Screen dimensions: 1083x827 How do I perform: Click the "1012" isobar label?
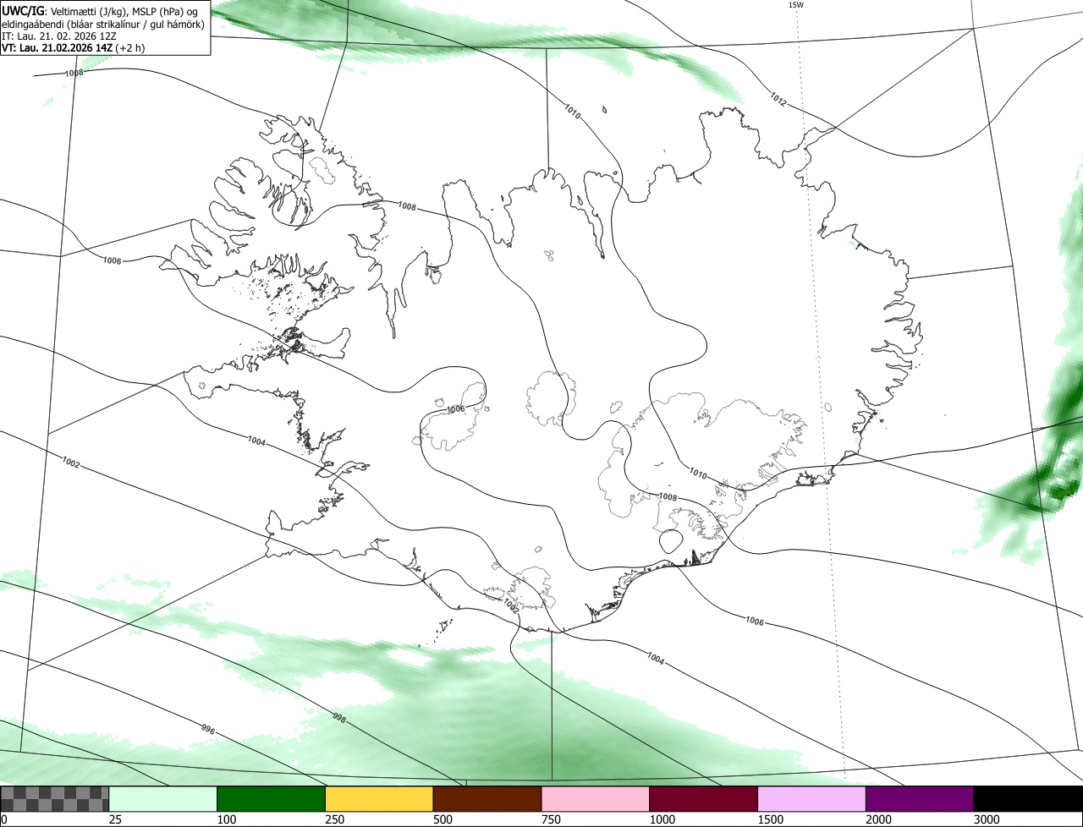point(778,100)
